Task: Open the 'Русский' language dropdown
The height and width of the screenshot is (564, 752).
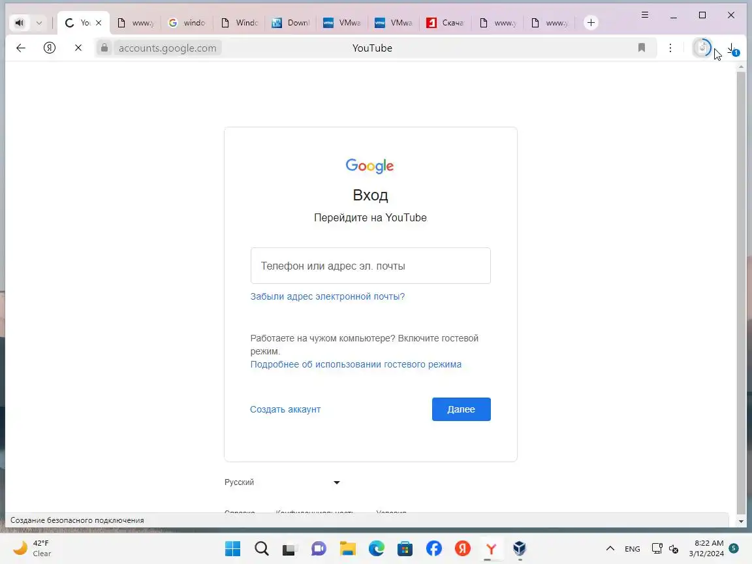Action: (x=283, y=482)
